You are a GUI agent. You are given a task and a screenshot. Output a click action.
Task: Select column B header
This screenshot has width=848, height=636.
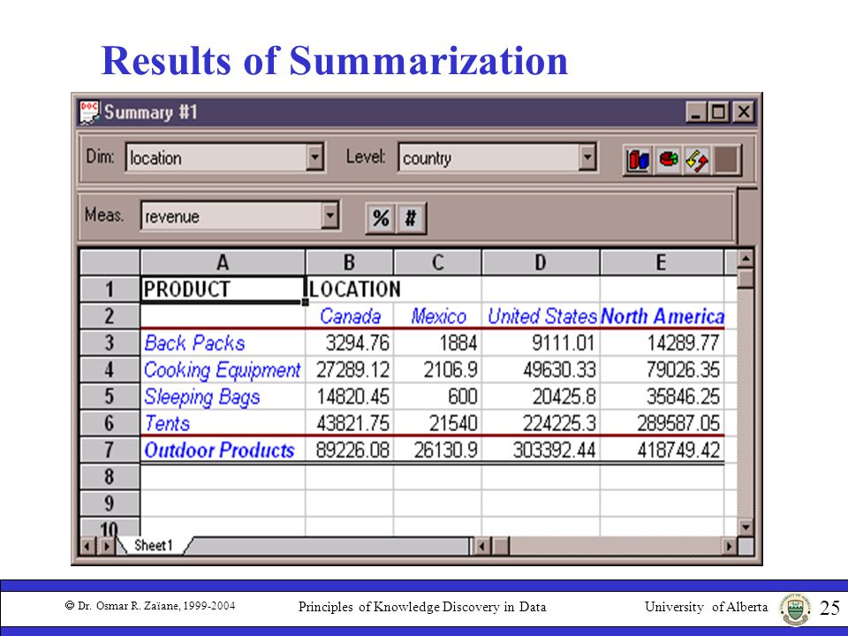pos(350,263)
